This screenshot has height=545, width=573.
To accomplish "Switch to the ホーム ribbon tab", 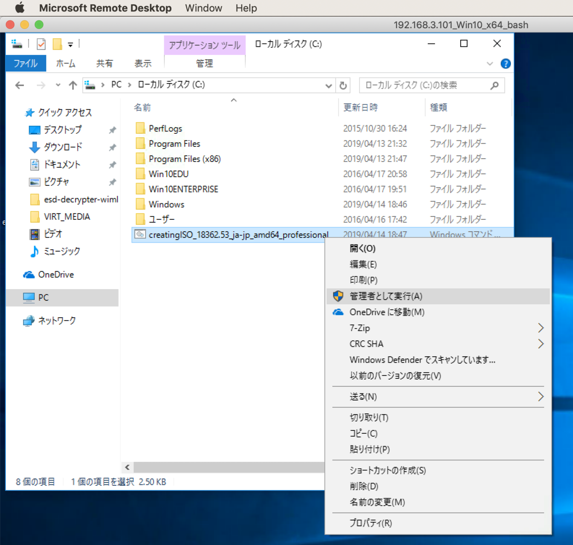I will (65, 63).
